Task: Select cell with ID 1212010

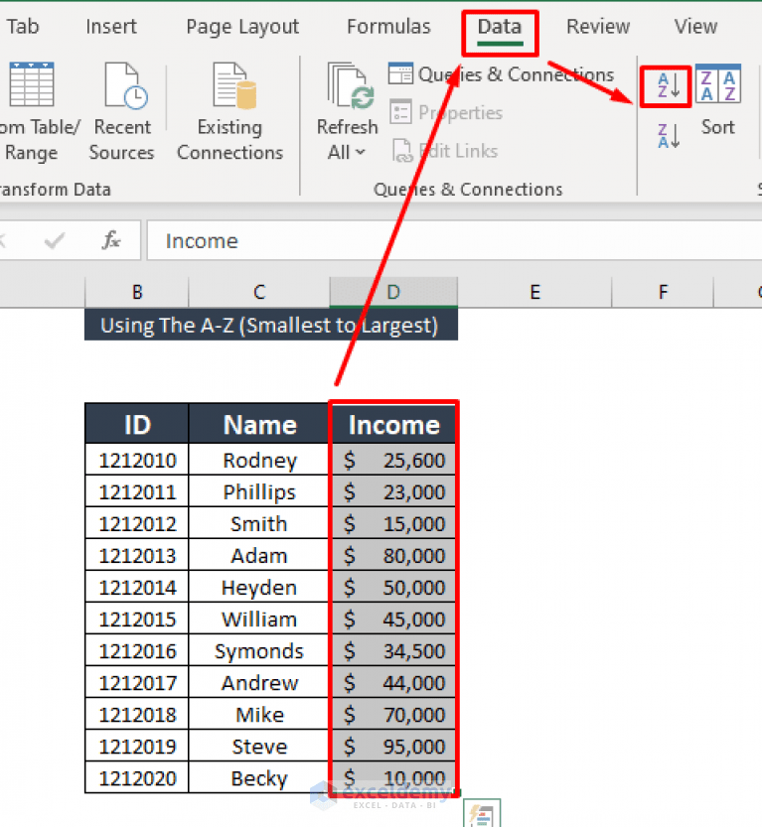Action: tap(137, 460)
